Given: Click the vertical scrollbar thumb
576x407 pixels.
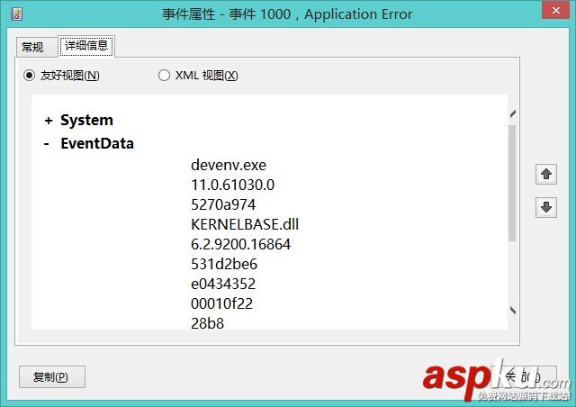Looking at the screenshot, I should click(512, 183).
